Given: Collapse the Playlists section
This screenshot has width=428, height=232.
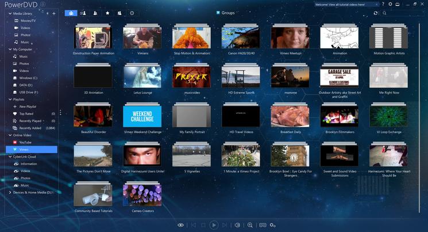Looking at the screenshot, I should tap(10, 100).
